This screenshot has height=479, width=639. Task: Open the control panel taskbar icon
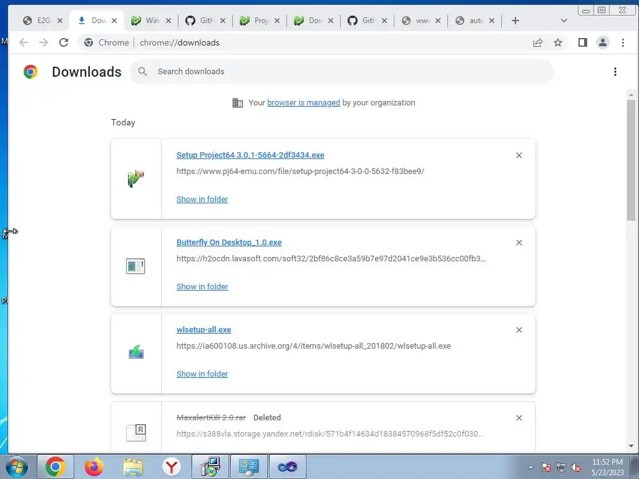249,467
